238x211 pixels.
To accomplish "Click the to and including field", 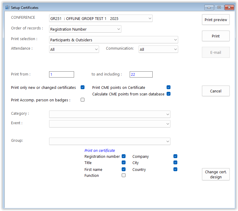I will pyautogui.click(x=141, y=75).
